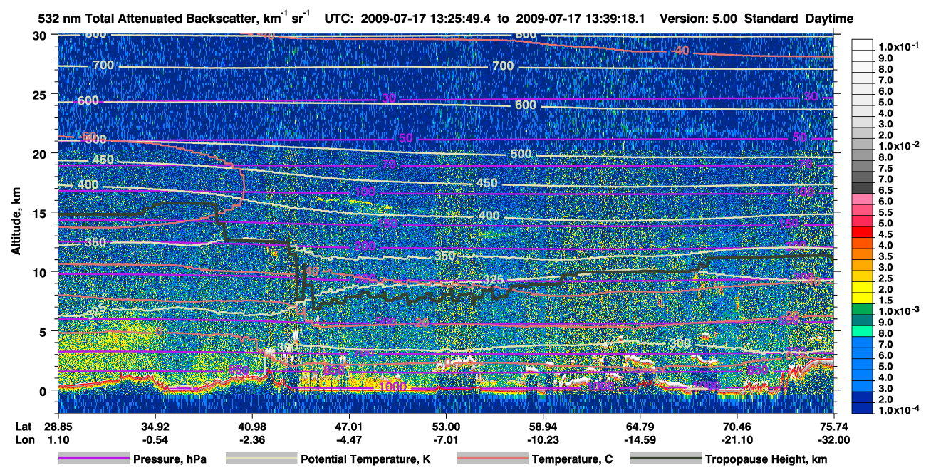Click the bright red colorbar swatch above 4.5
Image resolution: width=926 pixels, height=475 pixels.
862,232
